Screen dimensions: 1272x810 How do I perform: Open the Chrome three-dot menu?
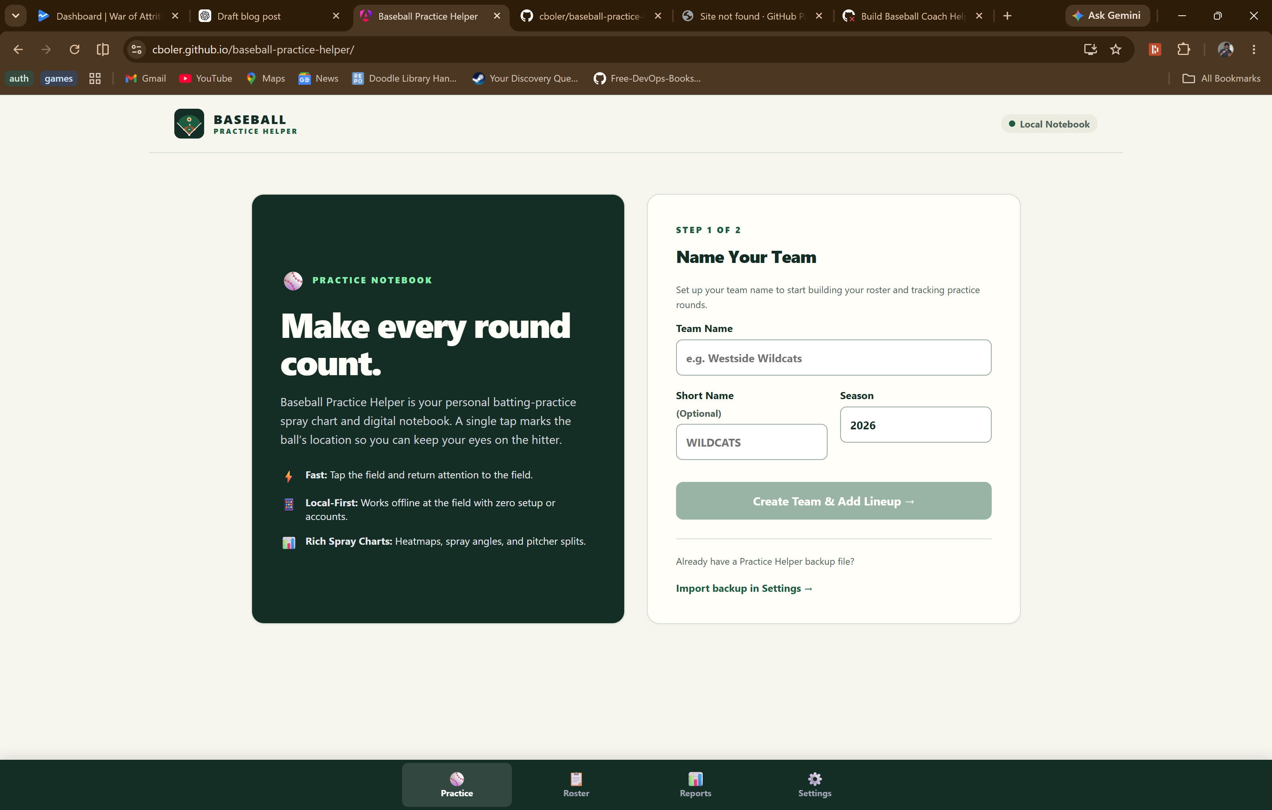coord(1254,49)
